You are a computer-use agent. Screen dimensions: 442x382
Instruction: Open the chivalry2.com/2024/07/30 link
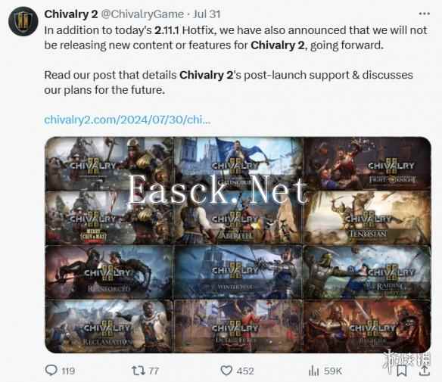click(x=127, y=120)
